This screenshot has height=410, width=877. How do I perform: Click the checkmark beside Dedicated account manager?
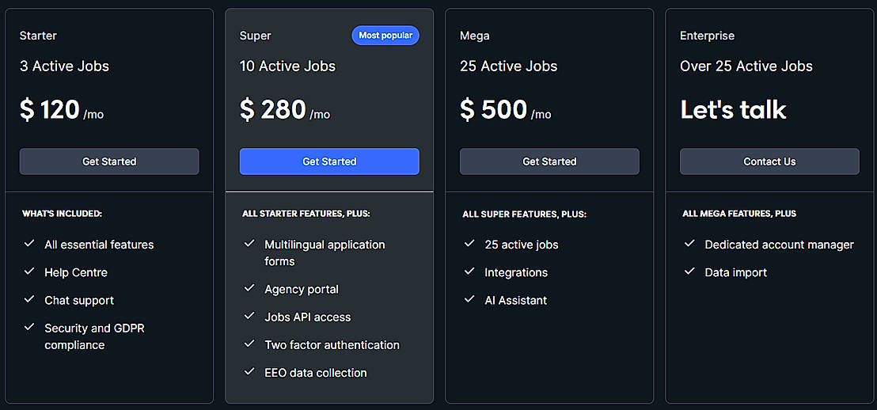(x=689, y=244)
